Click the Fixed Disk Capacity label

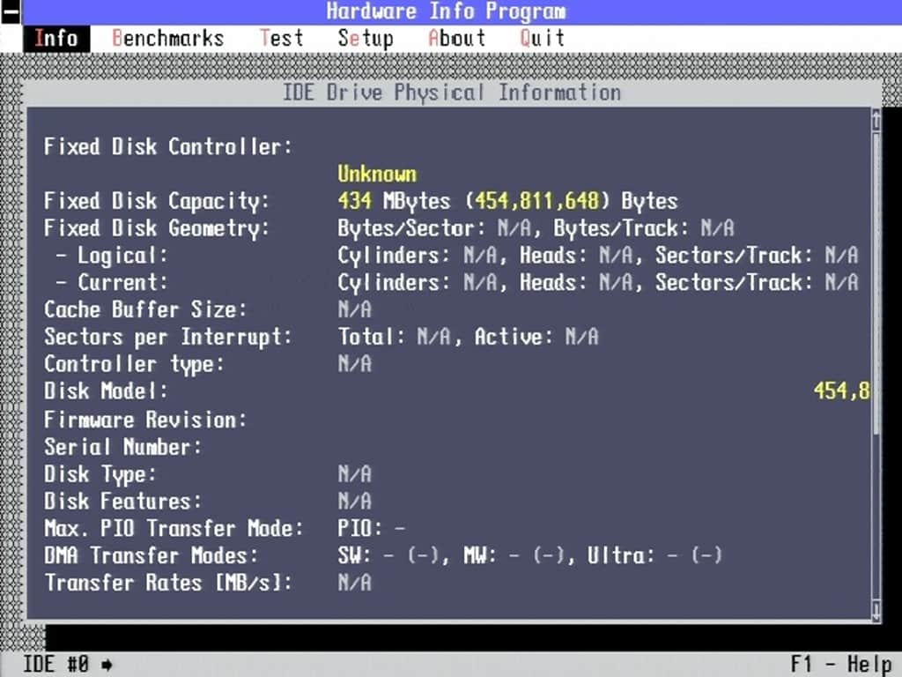tap(157, 202)
